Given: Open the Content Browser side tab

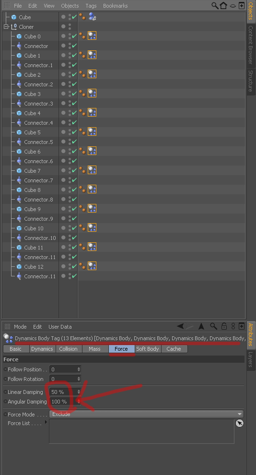Looking at the screenshot, I should click(x=251, y=45).
